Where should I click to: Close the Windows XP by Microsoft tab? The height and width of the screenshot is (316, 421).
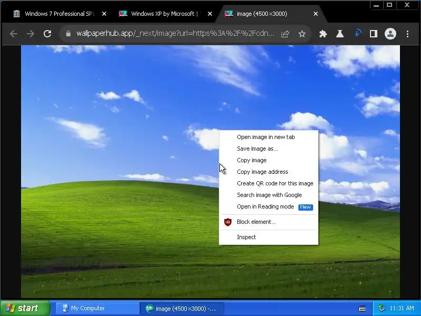click(210, 14)
